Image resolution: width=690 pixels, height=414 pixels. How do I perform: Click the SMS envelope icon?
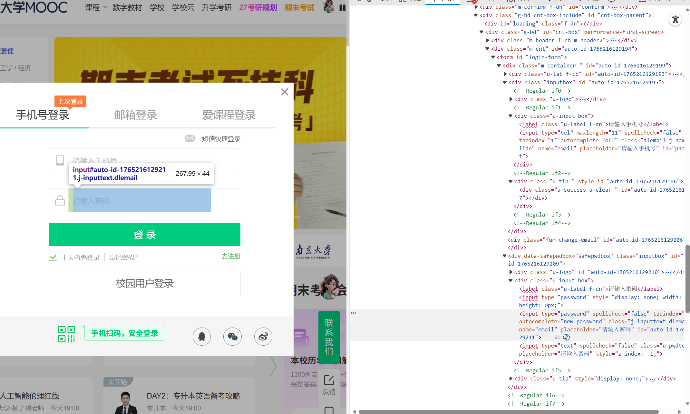(190, 138)
